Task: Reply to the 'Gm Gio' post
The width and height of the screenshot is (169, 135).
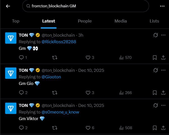Action: pyautogui.click(x=21, y=93)
